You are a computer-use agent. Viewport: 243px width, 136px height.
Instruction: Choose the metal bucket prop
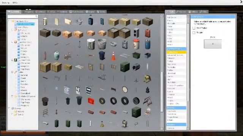tap(102, 44)
